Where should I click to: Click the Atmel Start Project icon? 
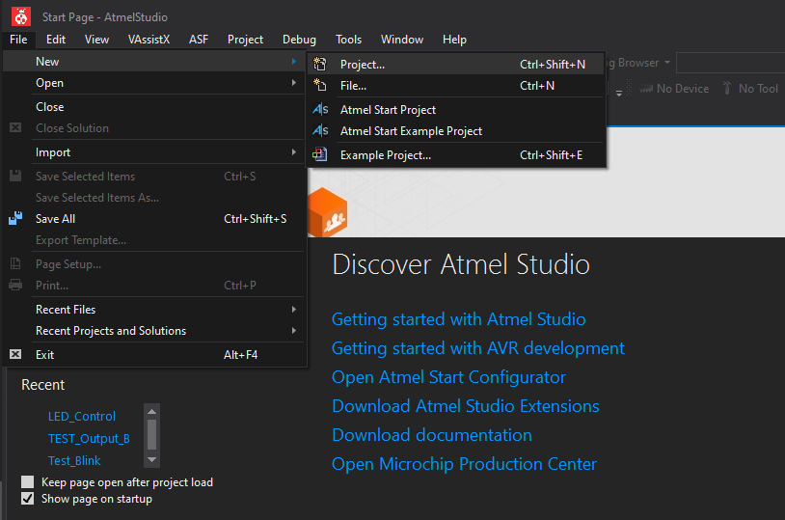click(320, 109)
